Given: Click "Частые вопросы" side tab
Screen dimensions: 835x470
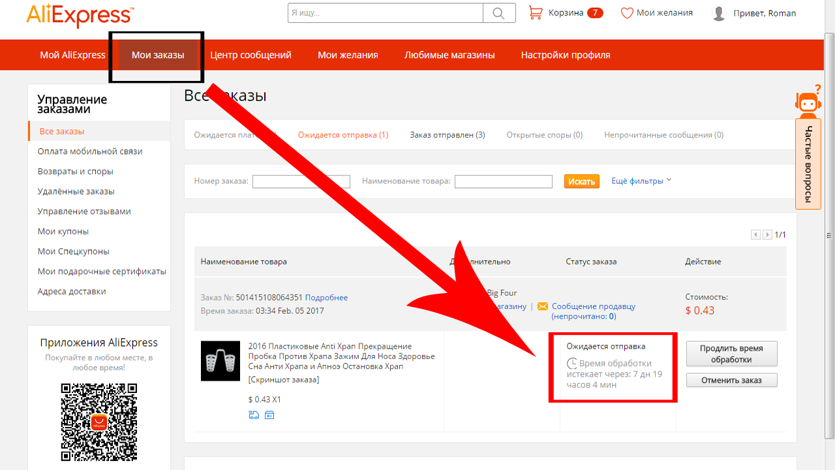Looking at the screenshot, I should point(809,164).
